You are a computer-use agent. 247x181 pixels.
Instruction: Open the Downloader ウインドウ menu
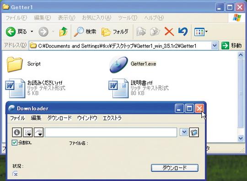(x=87, y=118)
